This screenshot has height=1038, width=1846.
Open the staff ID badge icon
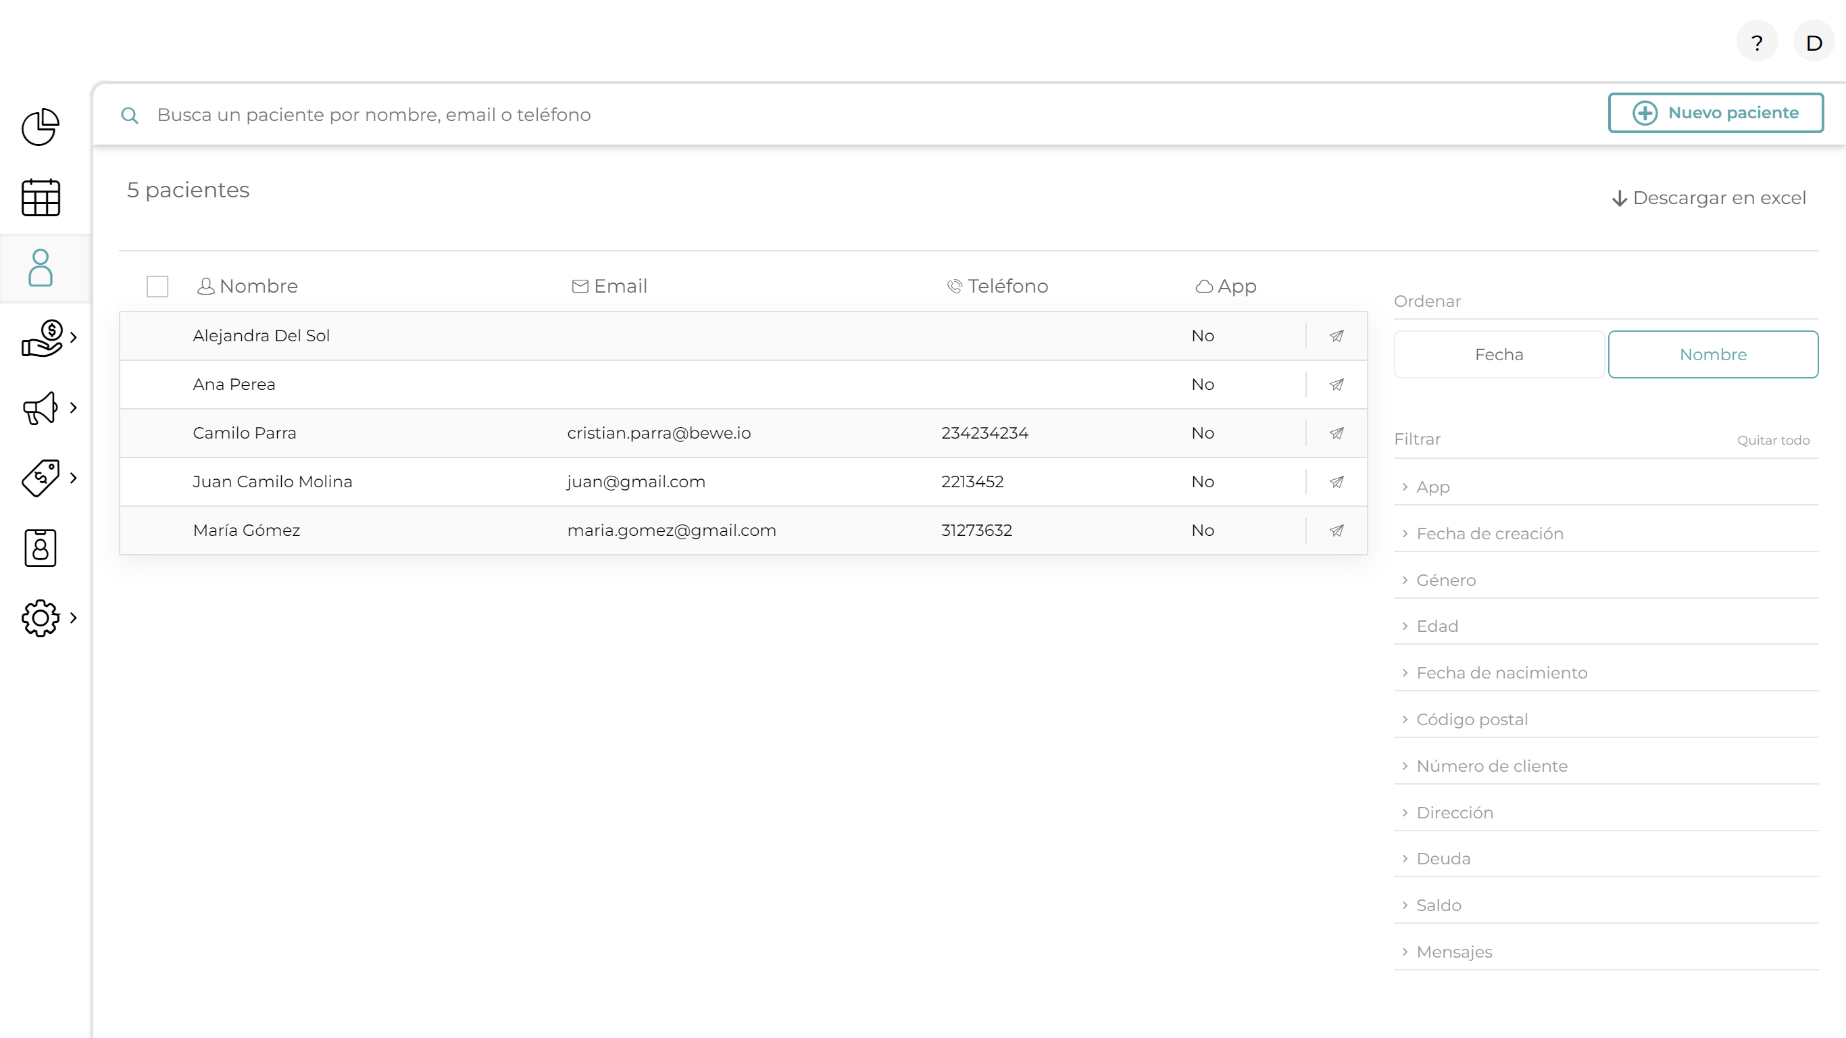pyautogui.click(x=41, y=548)
